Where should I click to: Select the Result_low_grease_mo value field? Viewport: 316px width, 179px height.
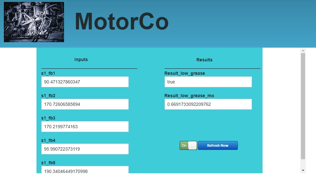click(x=208, y=104)
